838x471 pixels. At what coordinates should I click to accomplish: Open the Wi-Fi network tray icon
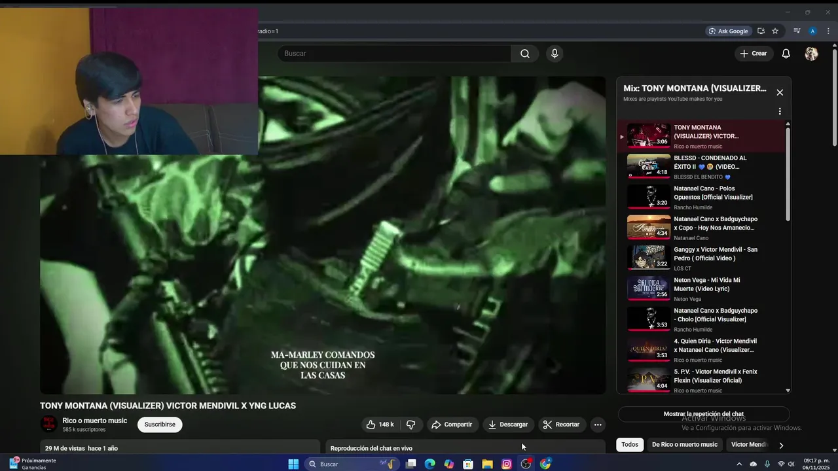pos(780,464)
